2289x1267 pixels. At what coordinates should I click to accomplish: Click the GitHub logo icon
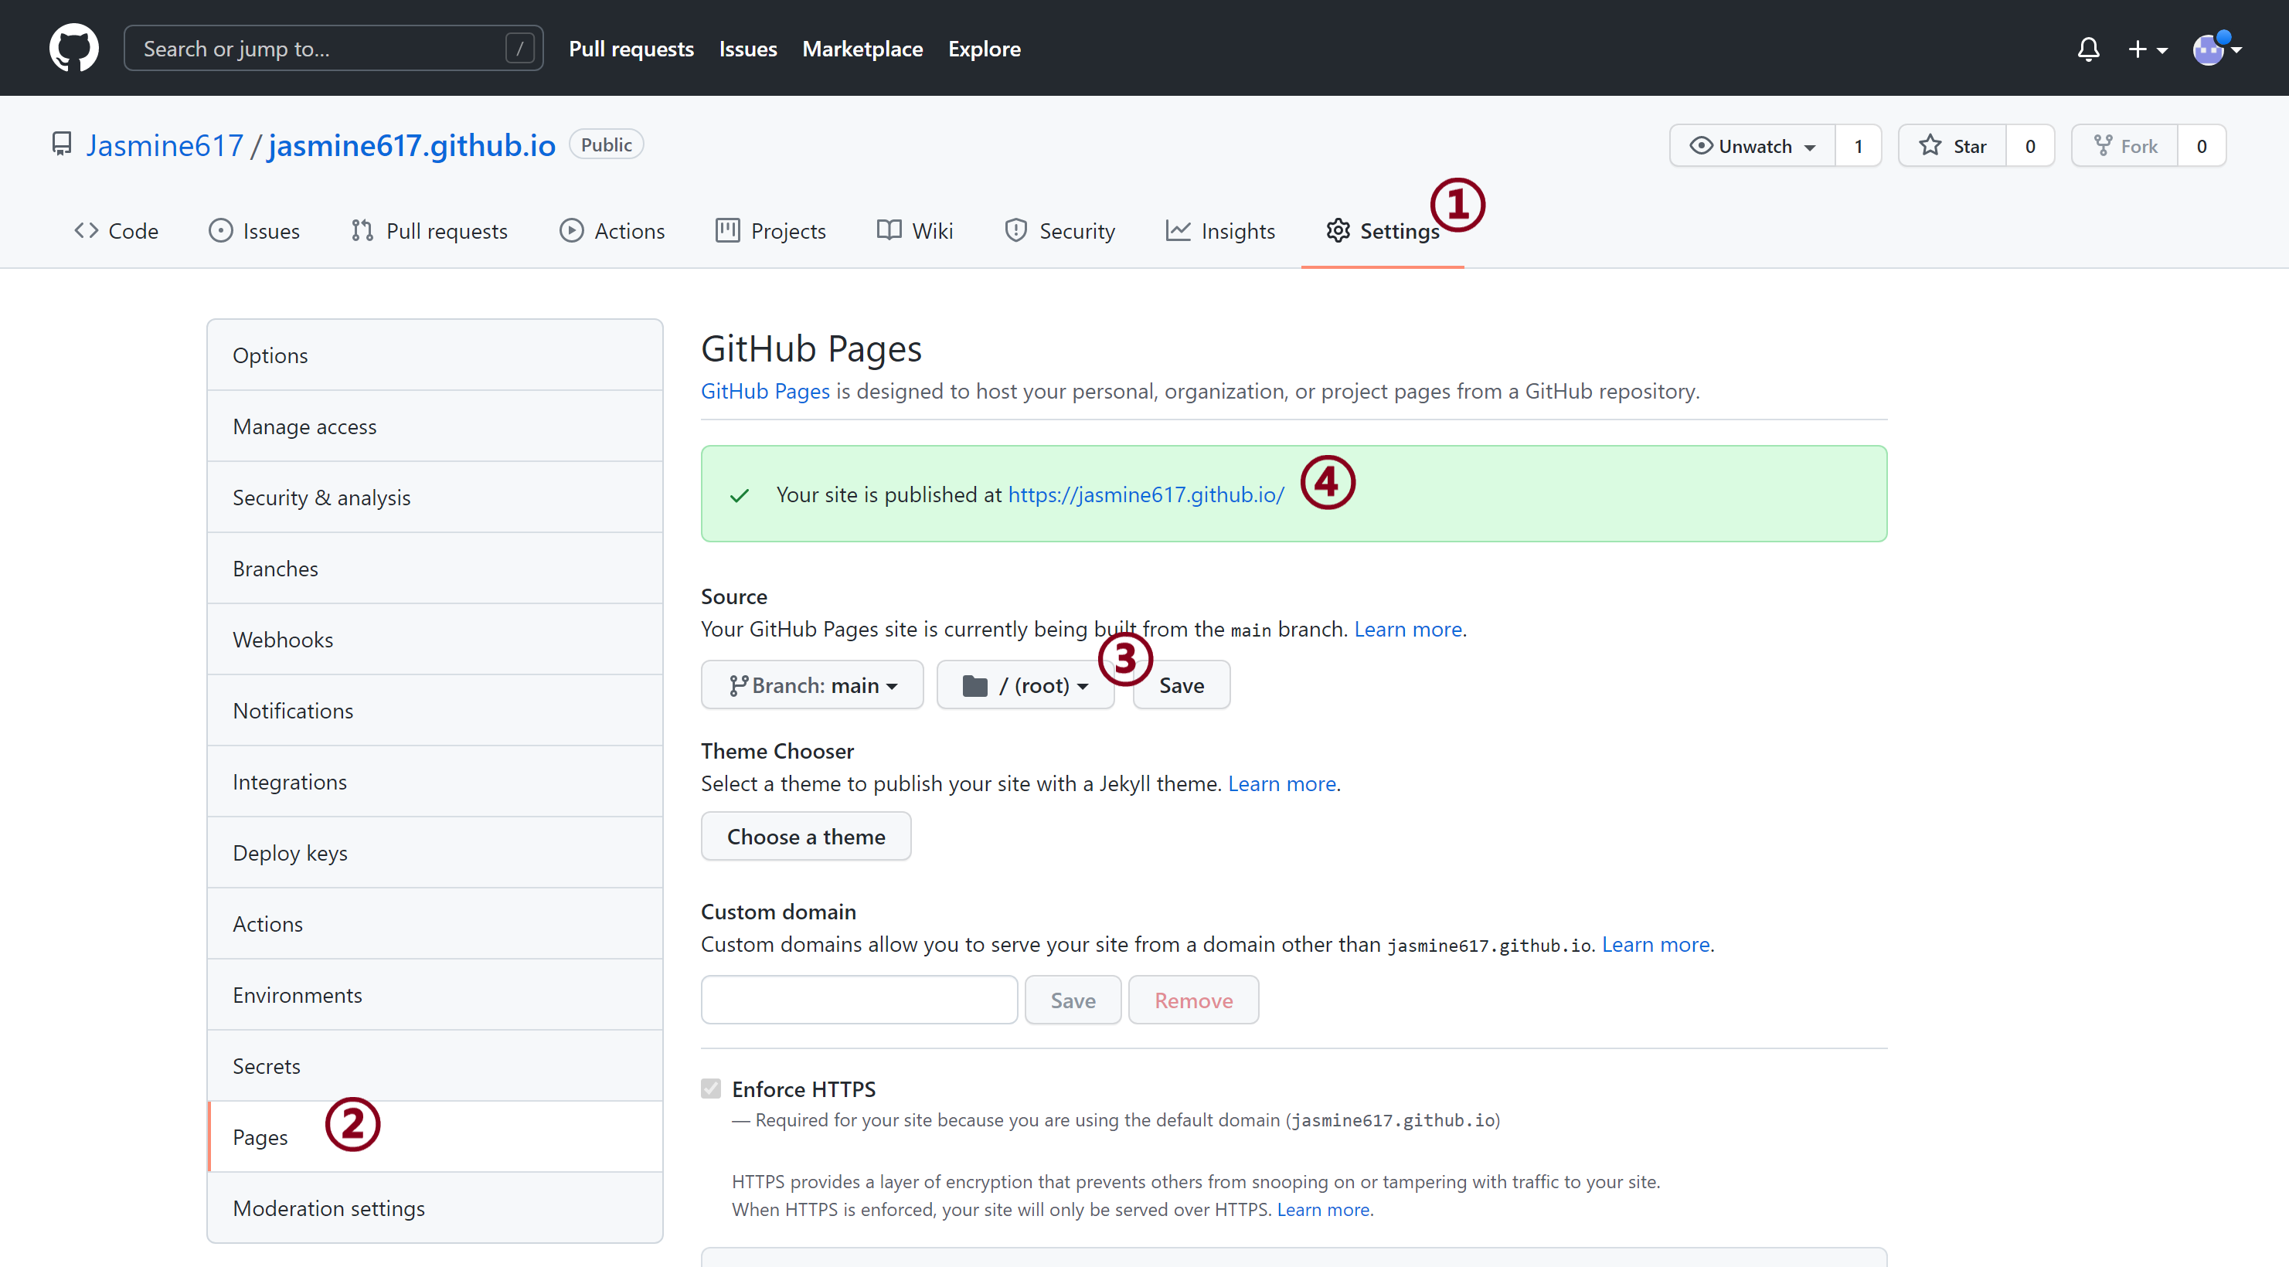(x=73, y=48)
